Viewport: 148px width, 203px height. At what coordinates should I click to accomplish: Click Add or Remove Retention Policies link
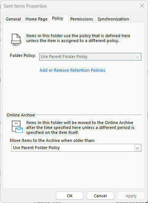pos(72,70)
